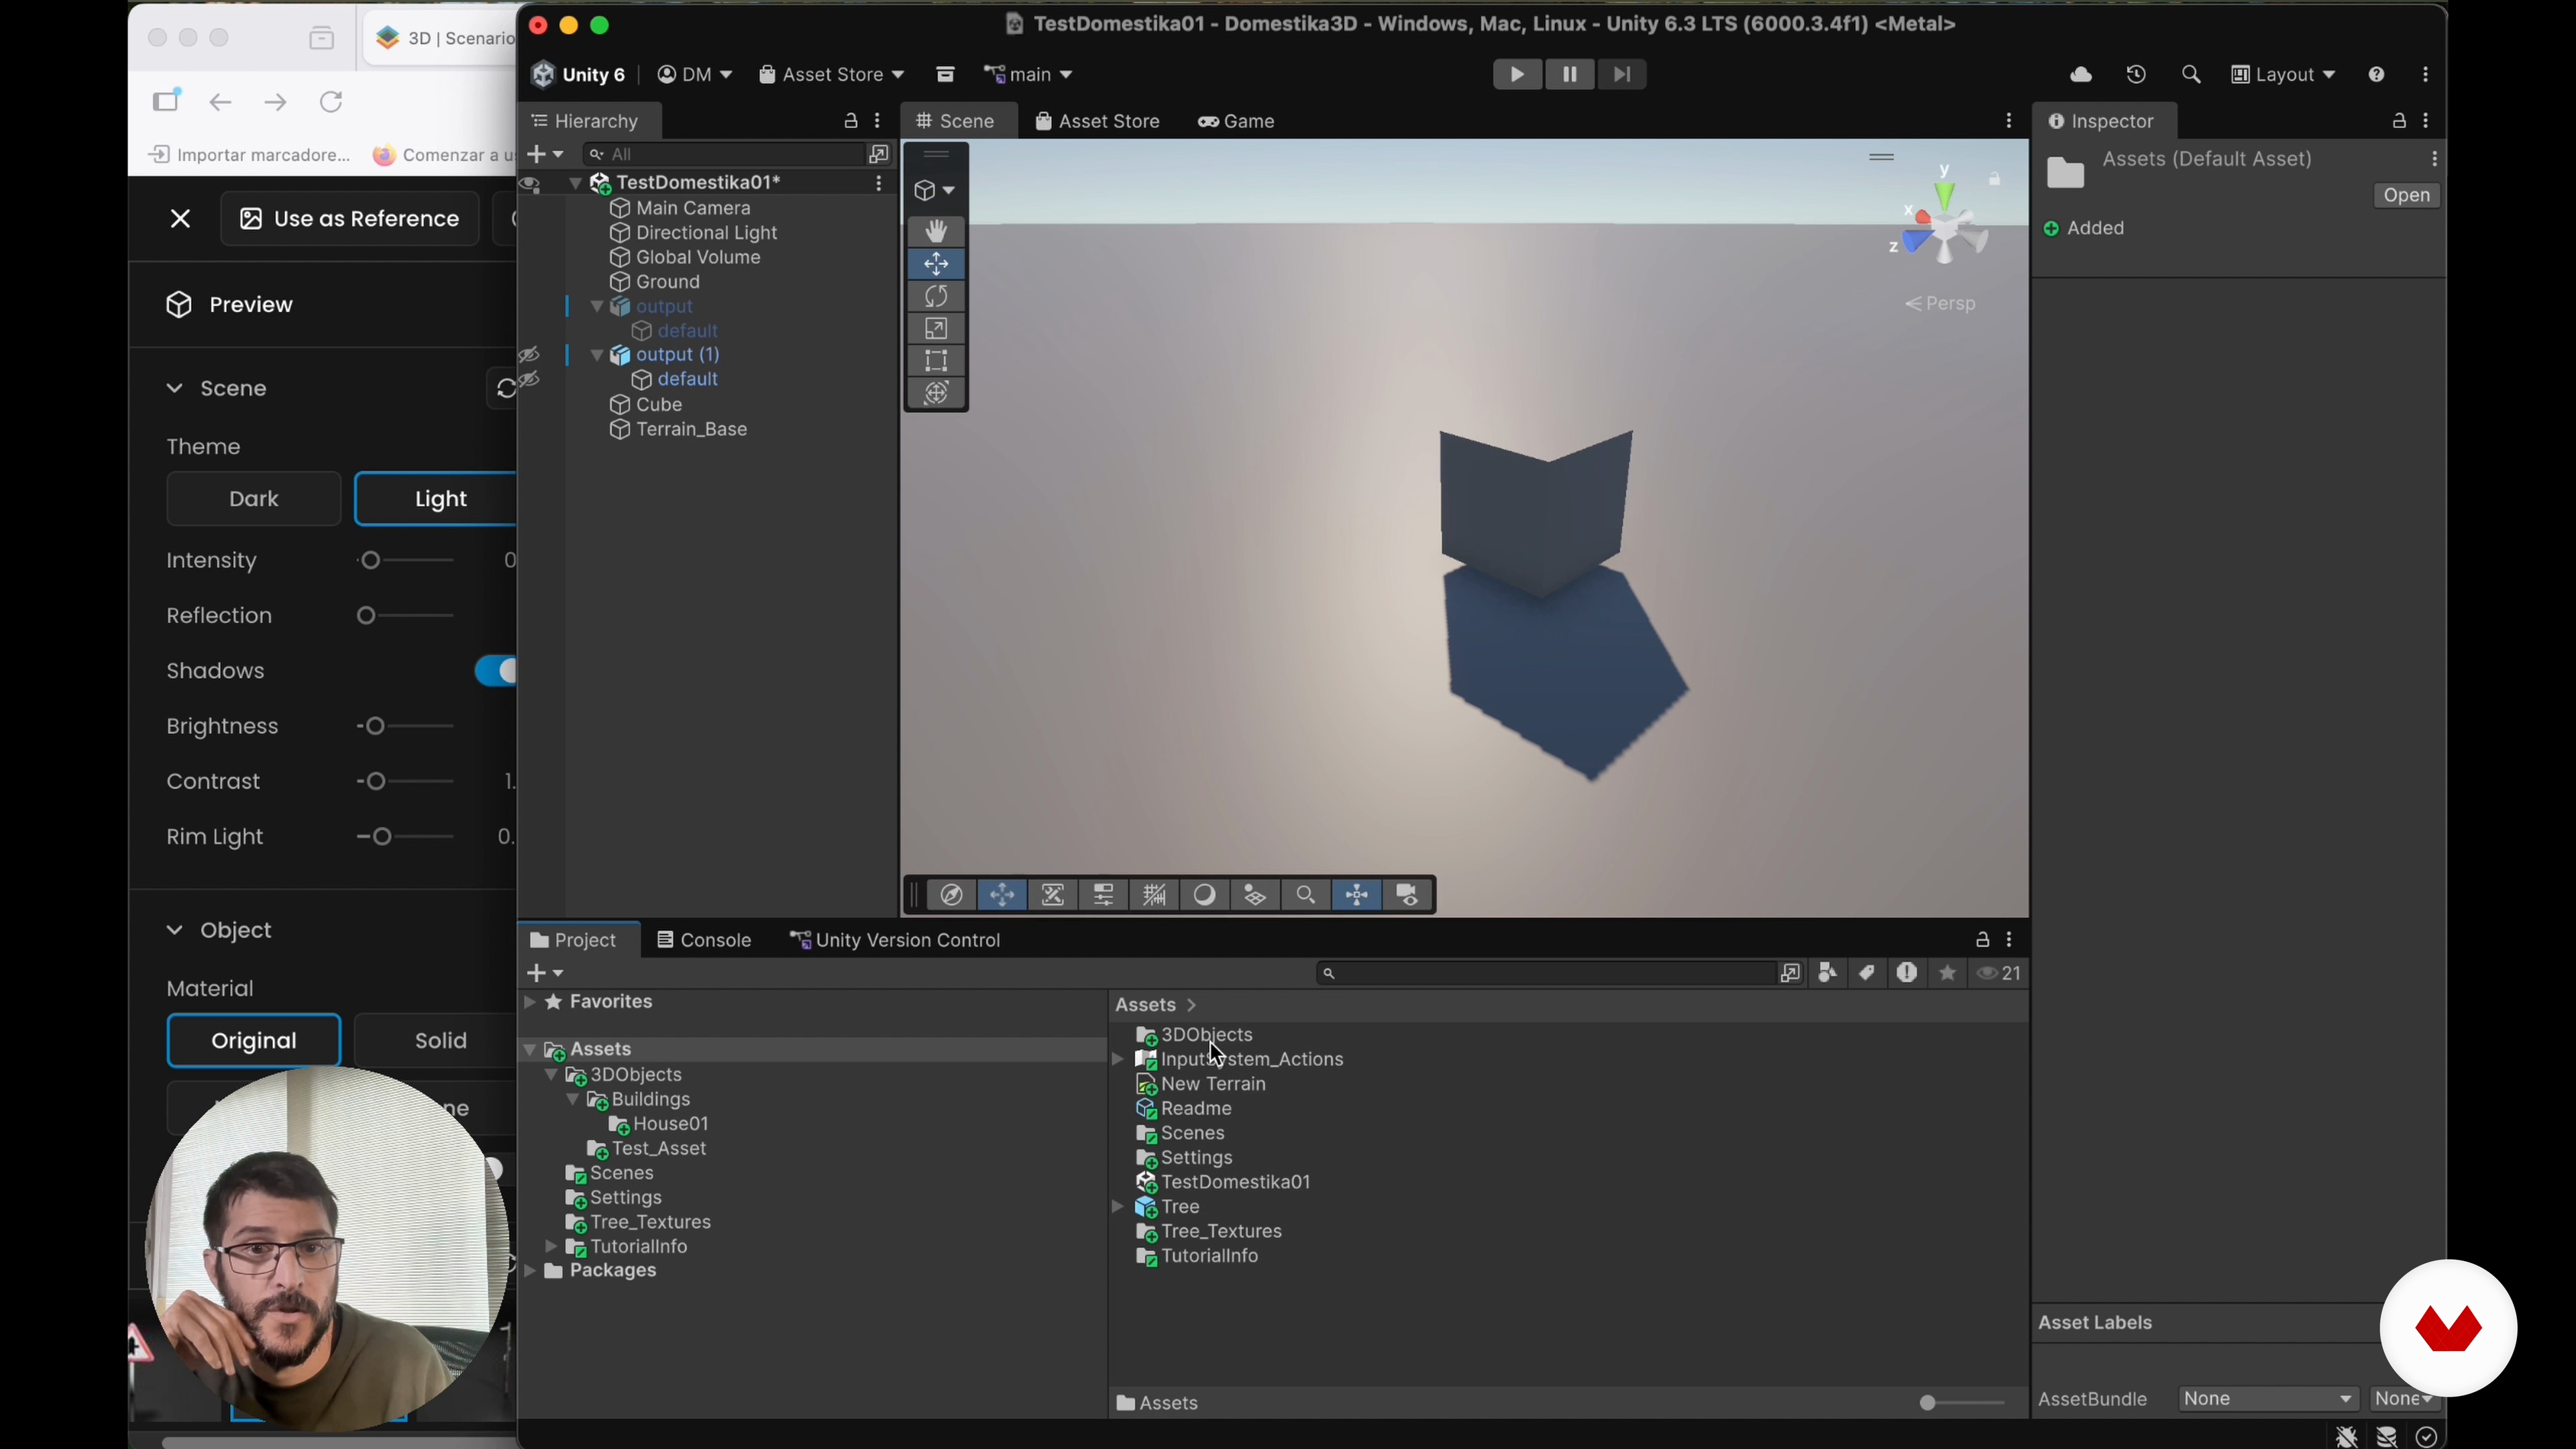
Task: Select the combined Transform tool
Action: 936,393
